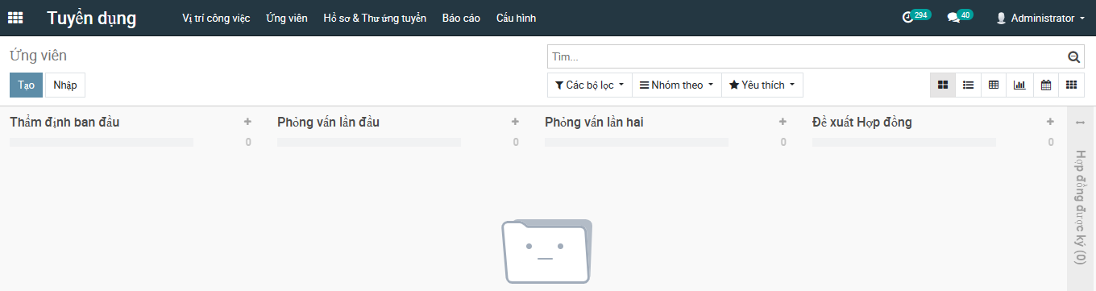Switch to List view icon
The height and width of the screenshot is (291, 1096).
(x=969, y=85)
